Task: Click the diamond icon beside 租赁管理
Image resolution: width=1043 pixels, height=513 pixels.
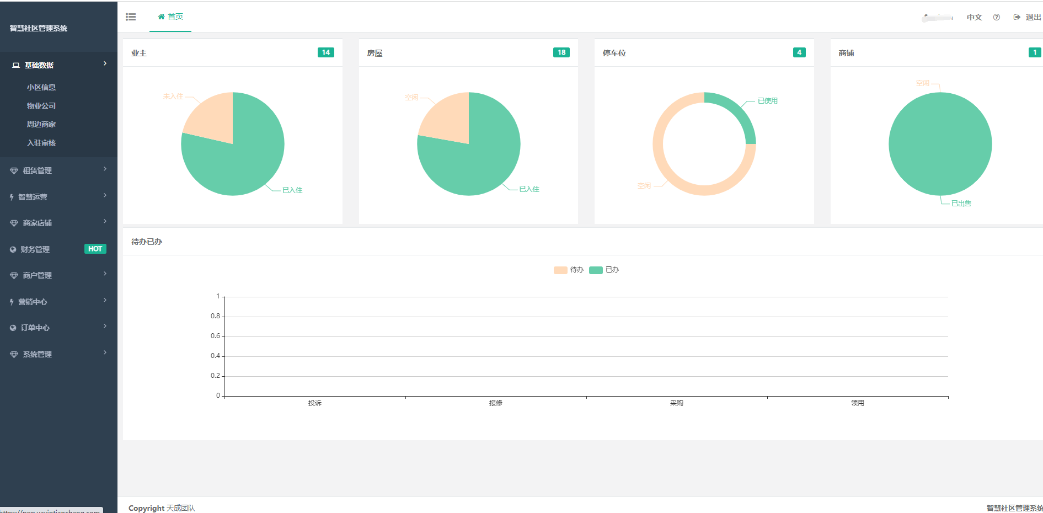Action: pyautogui.click(x=14, y=171)
